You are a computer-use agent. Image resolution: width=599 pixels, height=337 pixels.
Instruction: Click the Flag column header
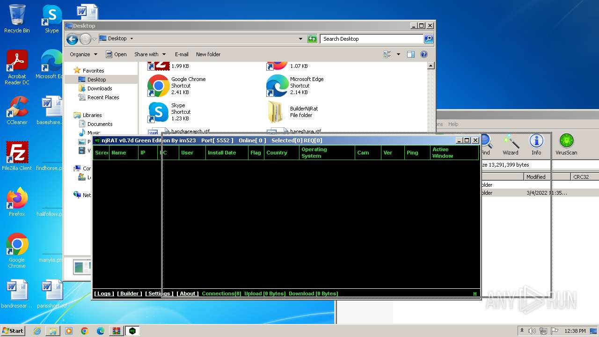click(x=256, y=153)
